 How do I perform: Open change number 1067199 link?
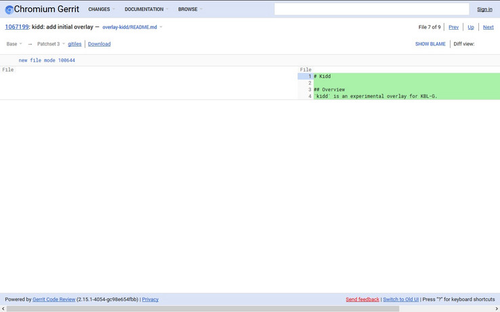point(17,27)
